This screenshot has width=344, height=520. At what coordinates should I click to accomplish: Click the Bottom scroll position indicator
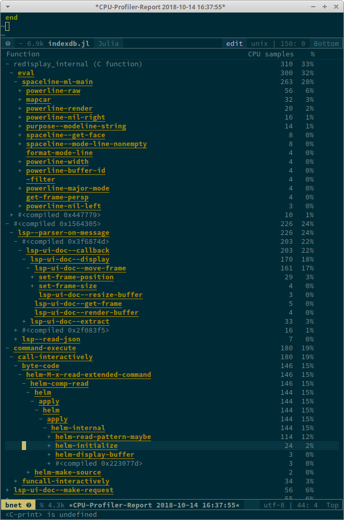326,43
